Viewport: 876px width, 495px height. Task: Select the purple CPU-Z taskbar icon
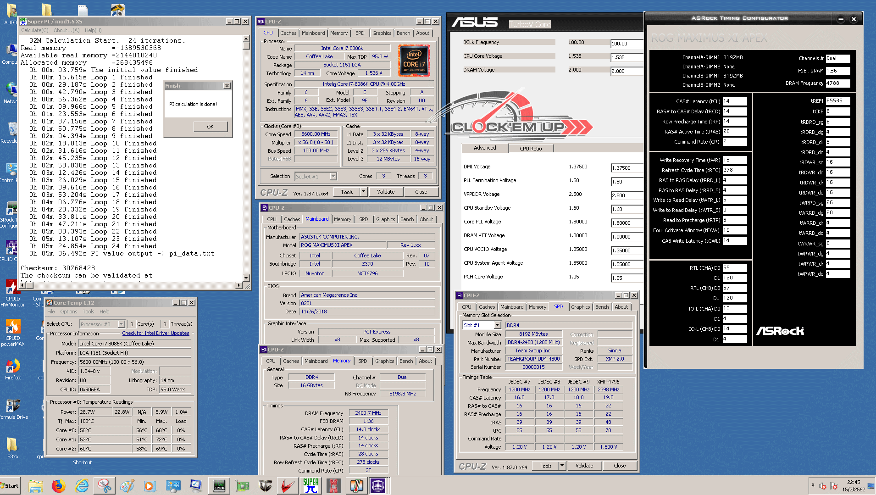[x=378, y=485]
